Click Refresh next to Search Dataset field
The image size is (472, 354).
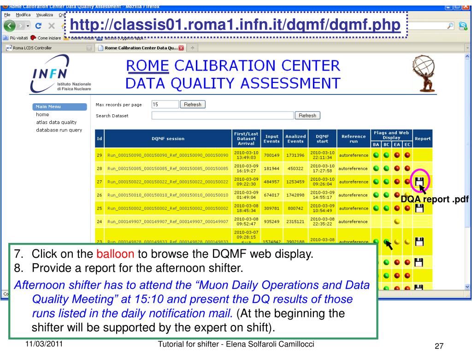click(307, 116)
